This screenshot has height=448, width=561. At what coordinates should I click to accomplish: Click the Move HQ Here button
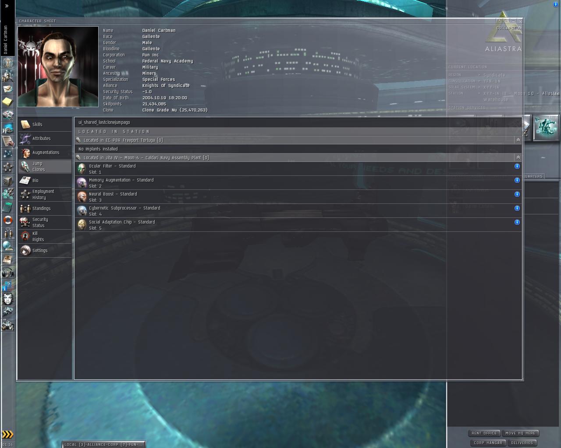point(520,433)
